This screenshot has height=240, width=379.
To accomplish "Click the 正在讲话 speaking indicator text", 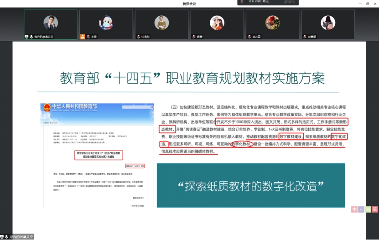I will [x=259, y=1].
